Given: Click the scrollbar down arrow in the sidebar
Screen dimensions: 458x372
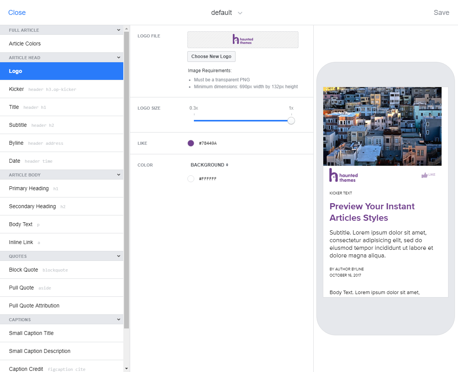Looking at the screenshot, I should tap(126, 368).
